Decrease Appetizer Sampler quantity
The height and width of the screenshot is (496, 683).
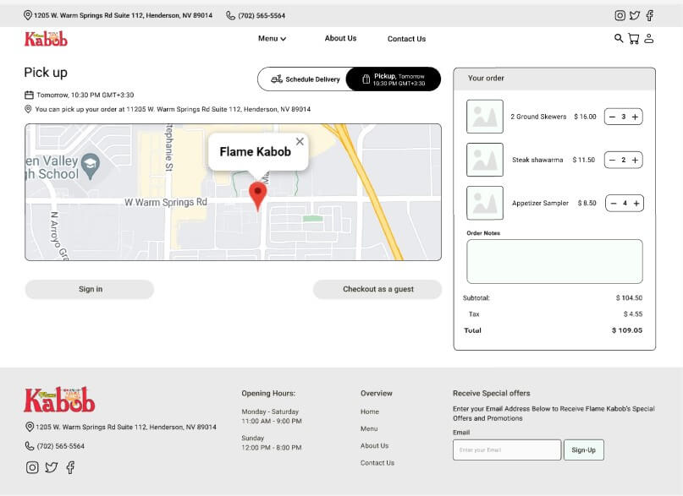[614, 203]
